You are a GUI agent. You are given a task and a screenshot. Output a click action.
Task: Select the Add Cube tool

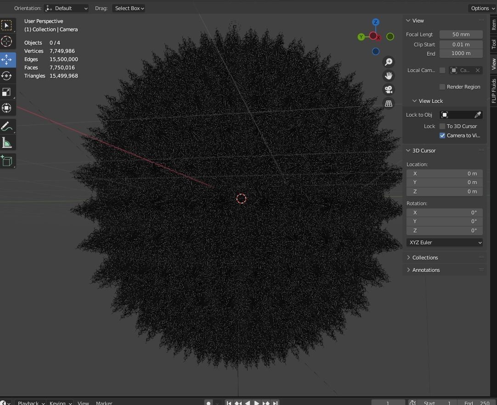tap(6, 161)
